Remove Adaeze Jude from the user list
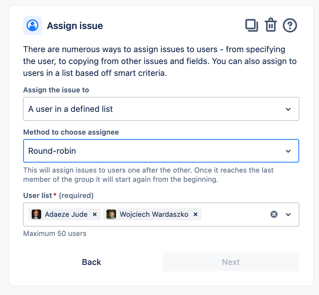Image resolution: width=319 pixels, height=295 pixels. [x=95, y=214]
